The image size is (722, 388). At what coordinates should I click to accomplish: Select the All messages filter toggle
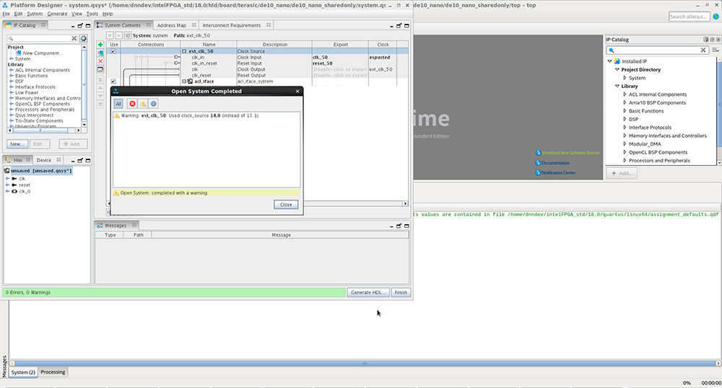click(x=118, y=104)
